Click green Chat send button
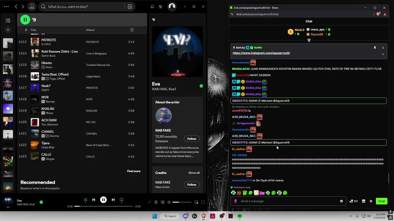 pyautogui.click(x=382, y=201)
